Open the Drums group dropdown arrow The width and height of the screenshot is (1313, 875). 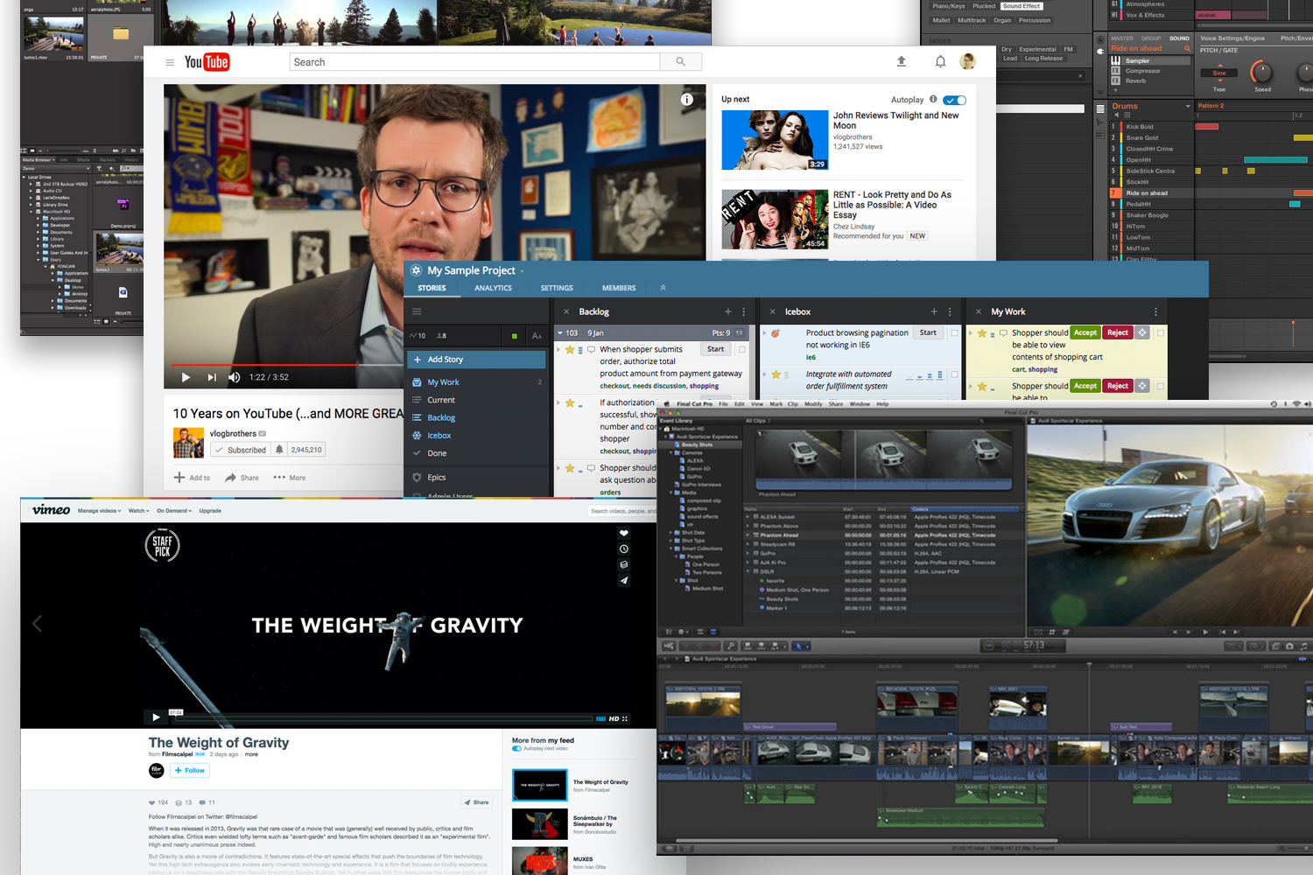pos(1188,107)
